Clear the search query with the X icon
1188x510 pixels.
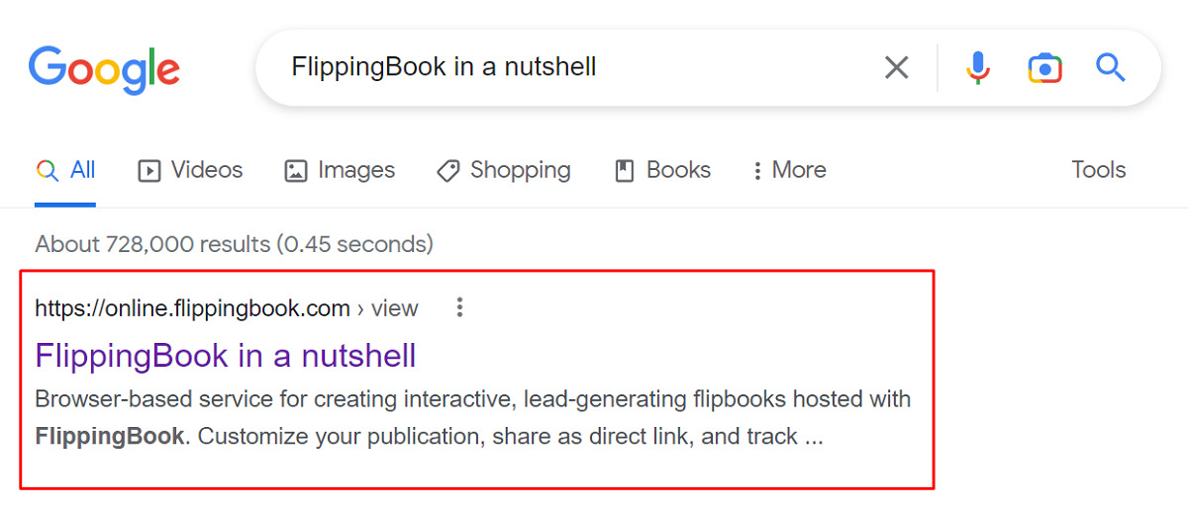tap(896, 67)
